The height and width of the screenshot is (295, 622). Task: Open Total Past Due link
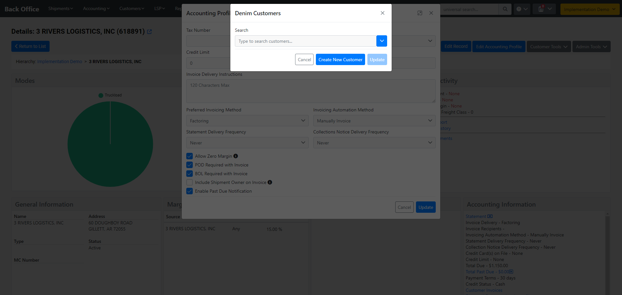point(487,272)
